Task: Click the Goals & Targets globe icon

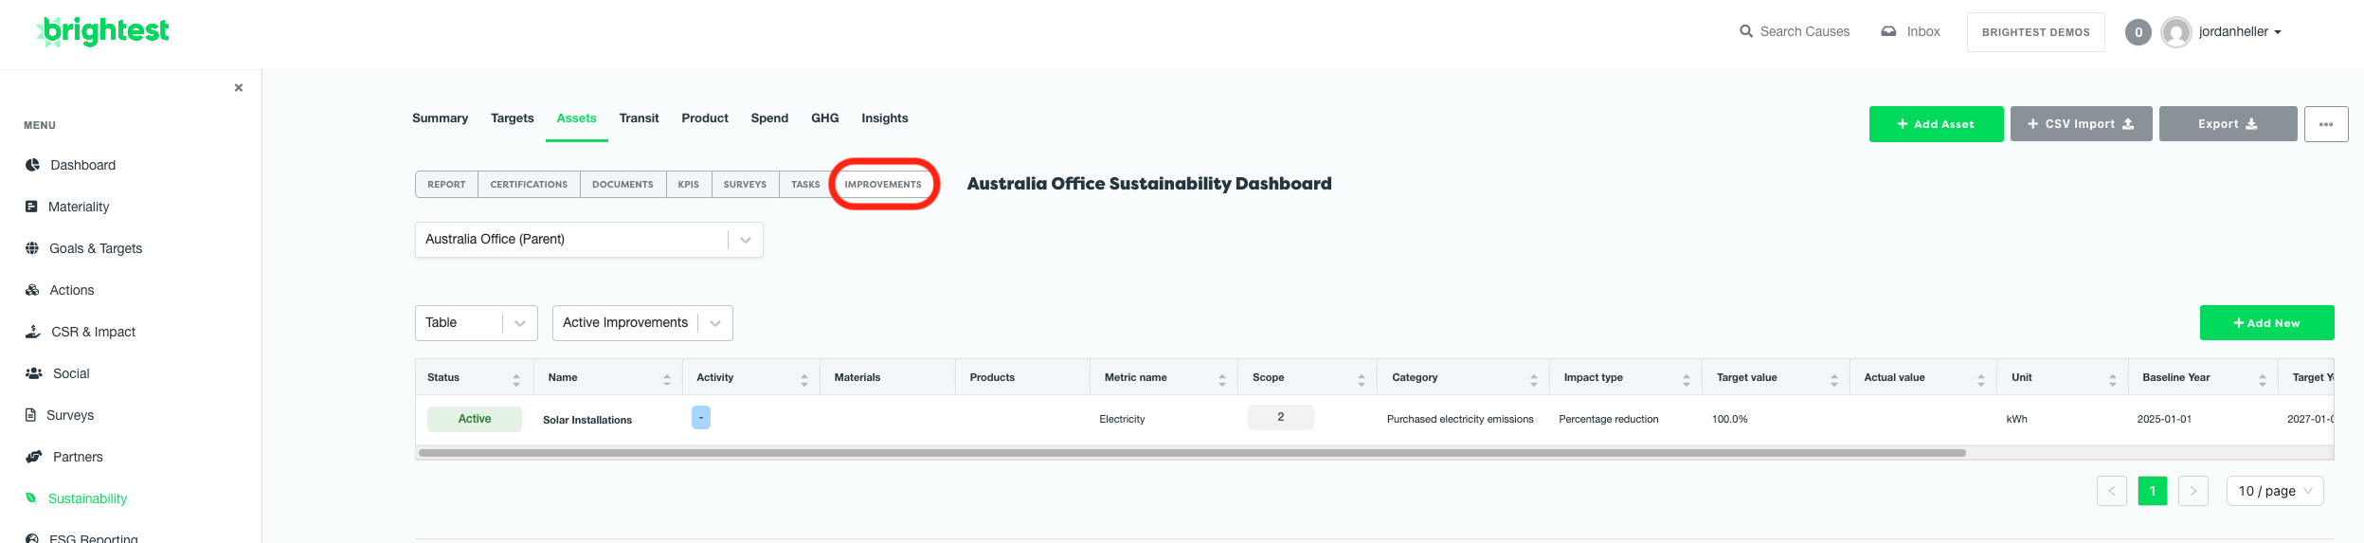Action: click(x=32, y=248)
